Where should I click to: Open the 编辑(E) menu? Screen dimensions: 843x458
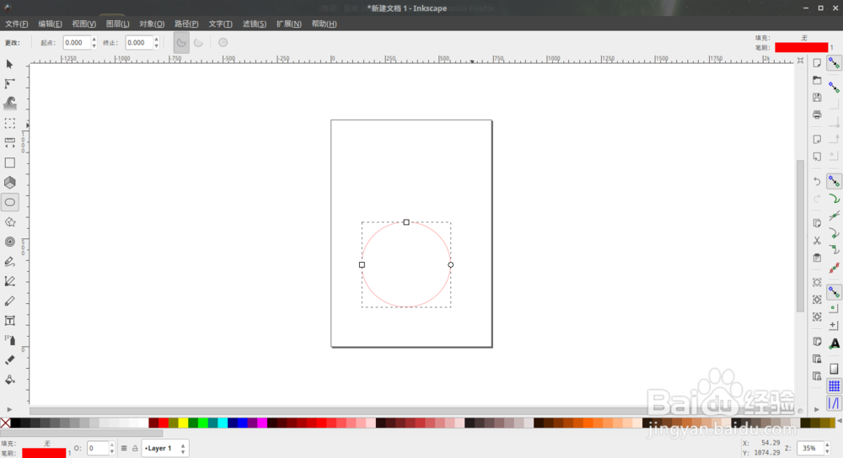50,24
